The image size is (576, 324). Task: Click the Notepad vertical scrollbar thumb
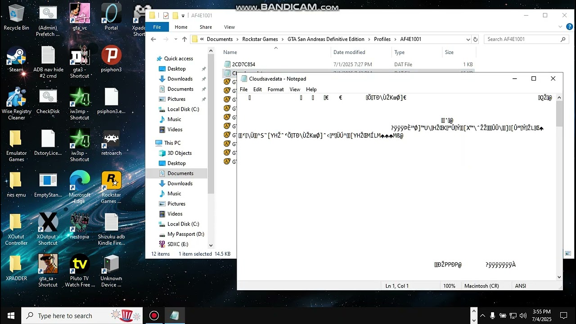pyautogui.click(x=559, y=114)
